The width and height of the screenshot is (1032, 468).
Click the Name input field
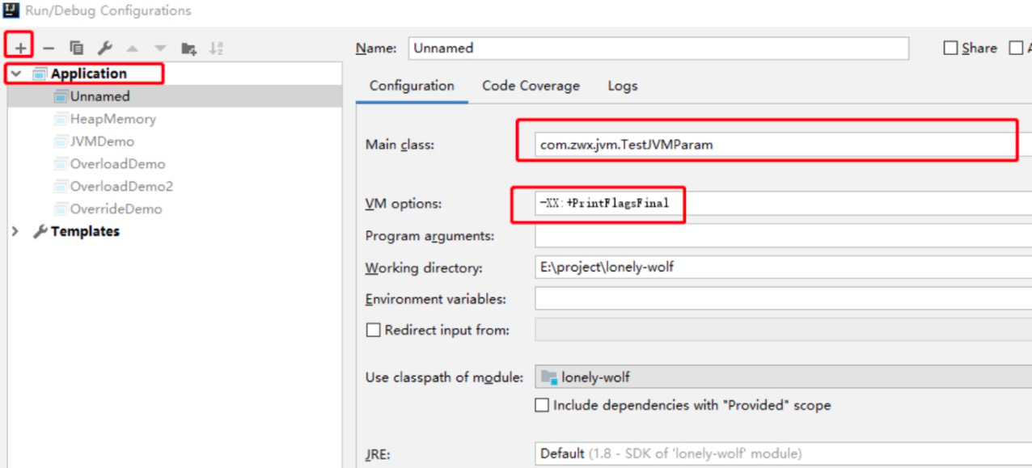658,48
